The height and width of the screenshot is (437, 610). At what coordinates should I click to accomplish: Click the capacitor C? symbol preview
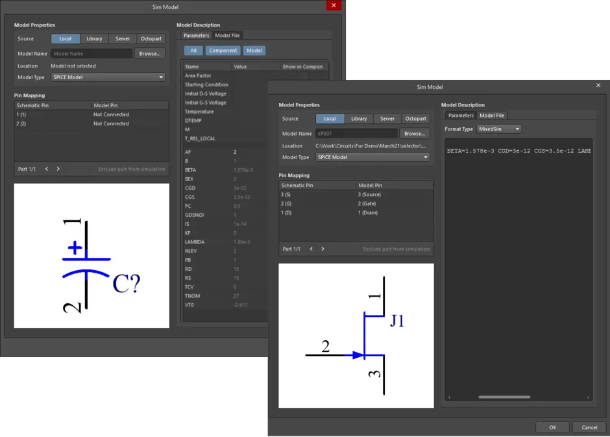pyautogui.click(x=91, y=256)
